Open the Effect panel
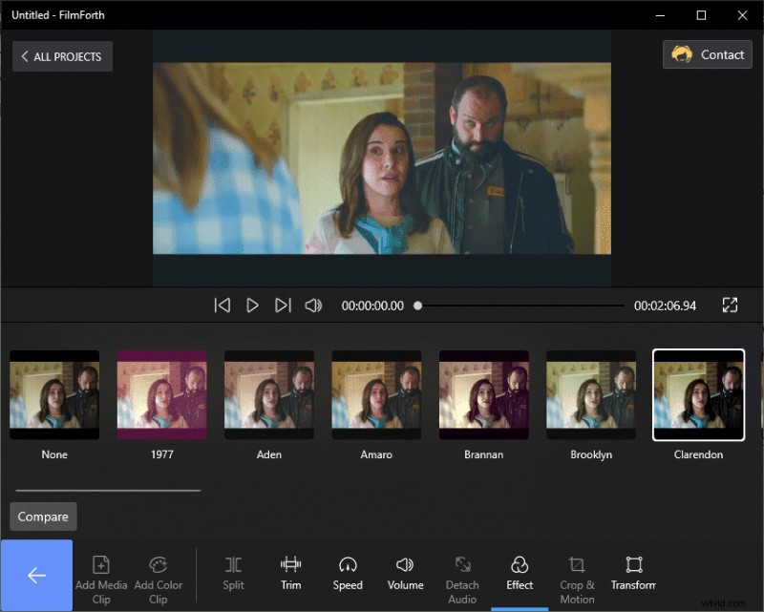764x612 pixels. [x=520, y=573]
